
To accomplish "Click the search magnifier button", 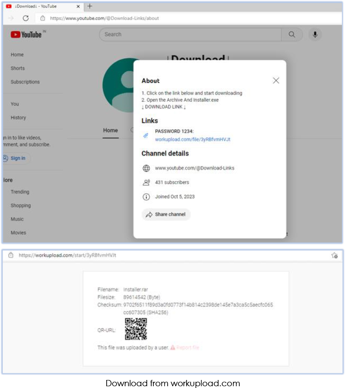I will (292, 34).
